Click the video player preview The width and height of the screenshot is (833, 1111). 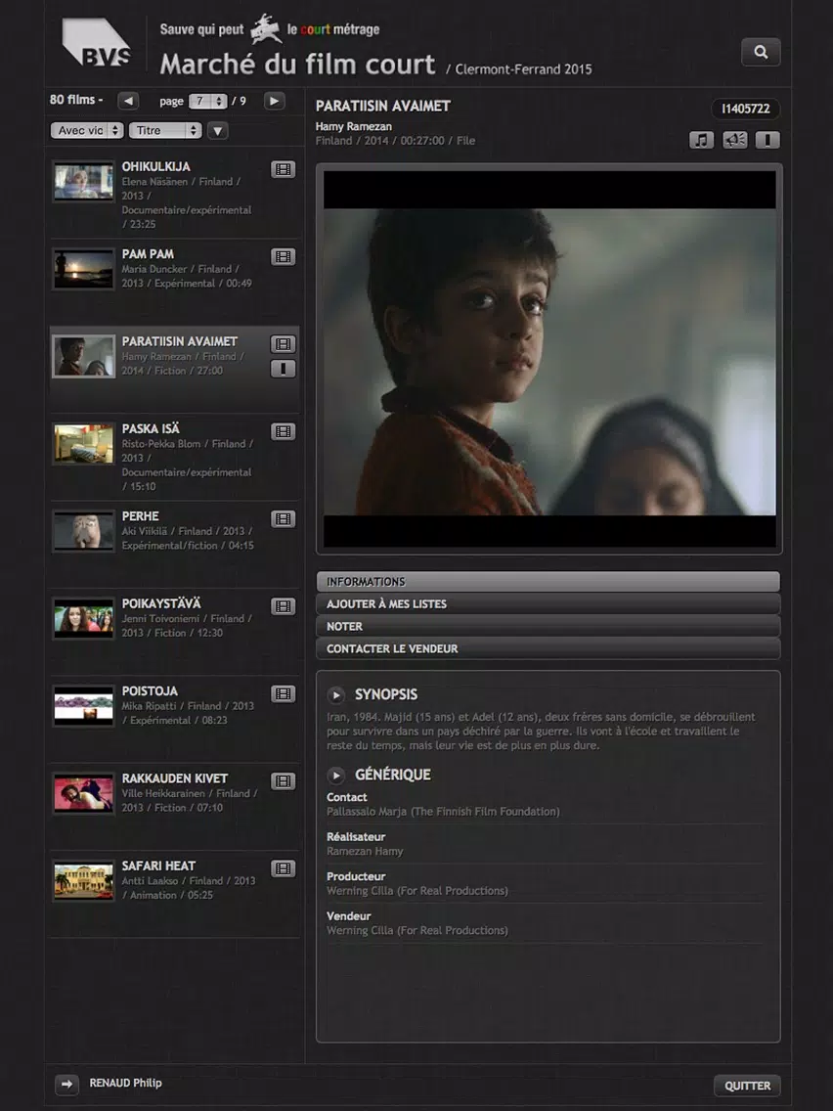click(x=549, y=359)
